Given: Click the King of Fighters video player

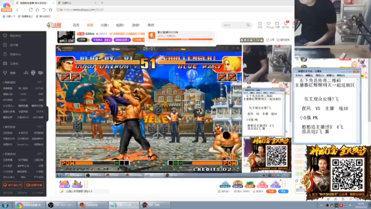Looking at the screenshot, I should point(148,109).
